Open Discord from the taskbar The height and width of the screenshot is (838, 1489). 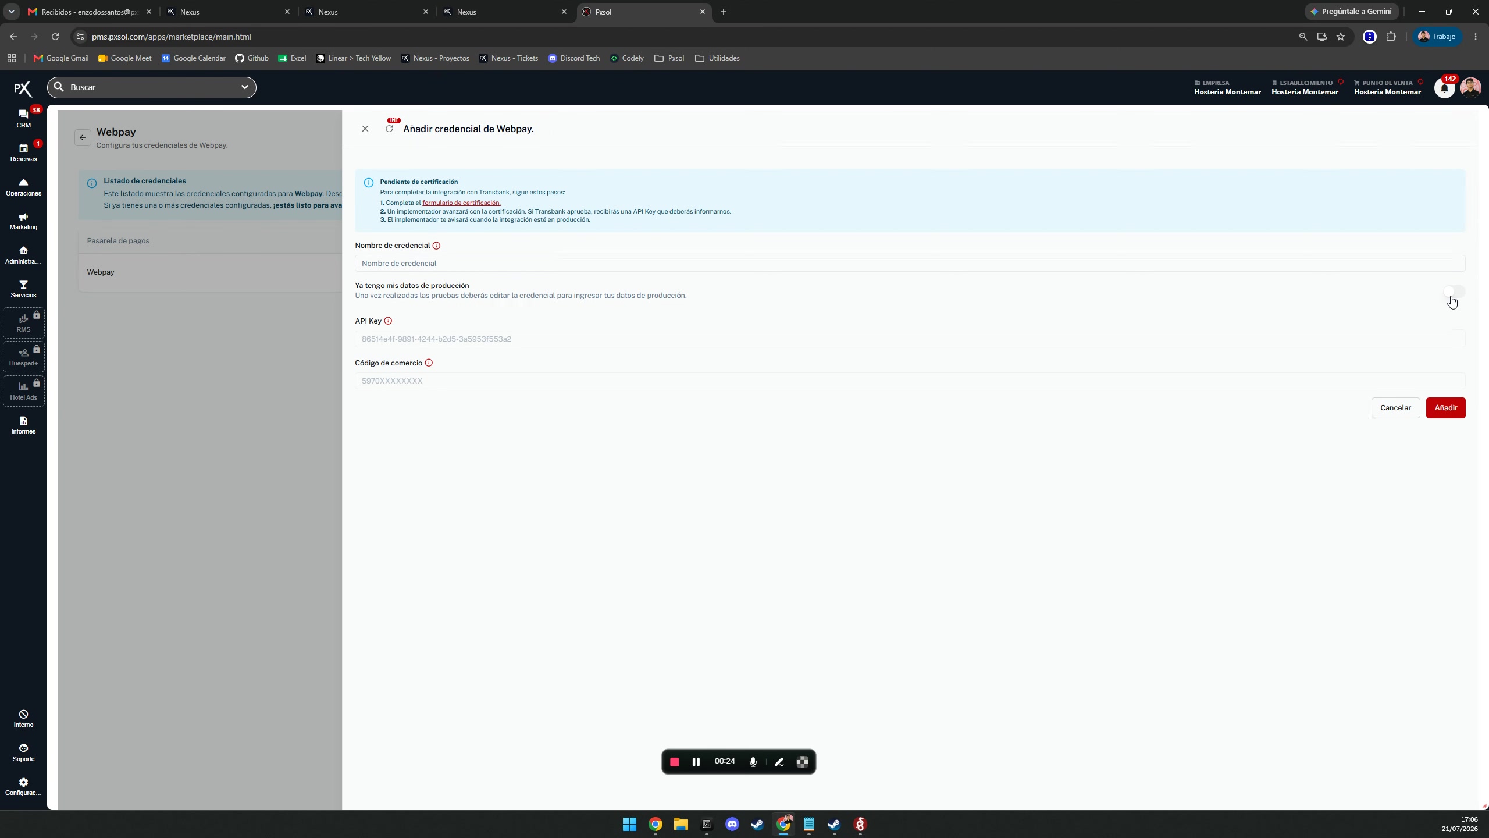pos(732,824)
